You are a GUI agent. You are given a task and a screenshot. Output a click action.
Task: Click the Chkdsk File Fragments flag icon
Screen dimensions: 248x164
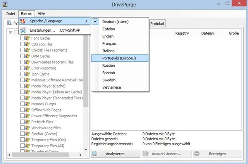[x=28, y=50]
